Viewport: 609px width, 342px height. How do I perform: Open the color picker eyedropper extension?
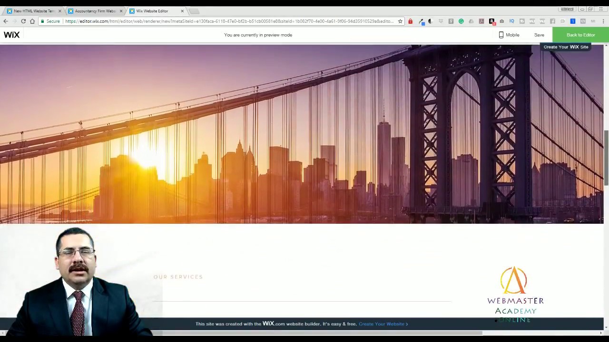click(421, 21)
